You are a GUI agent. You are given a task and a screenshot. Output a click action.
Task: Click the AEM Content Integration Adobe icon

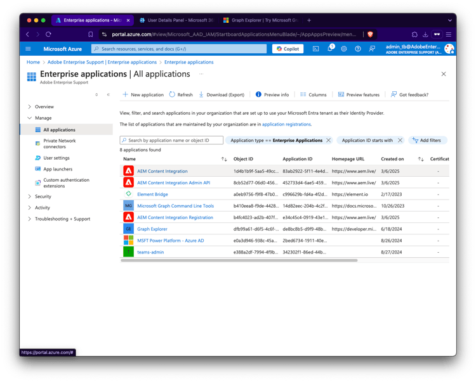(128, 171)
